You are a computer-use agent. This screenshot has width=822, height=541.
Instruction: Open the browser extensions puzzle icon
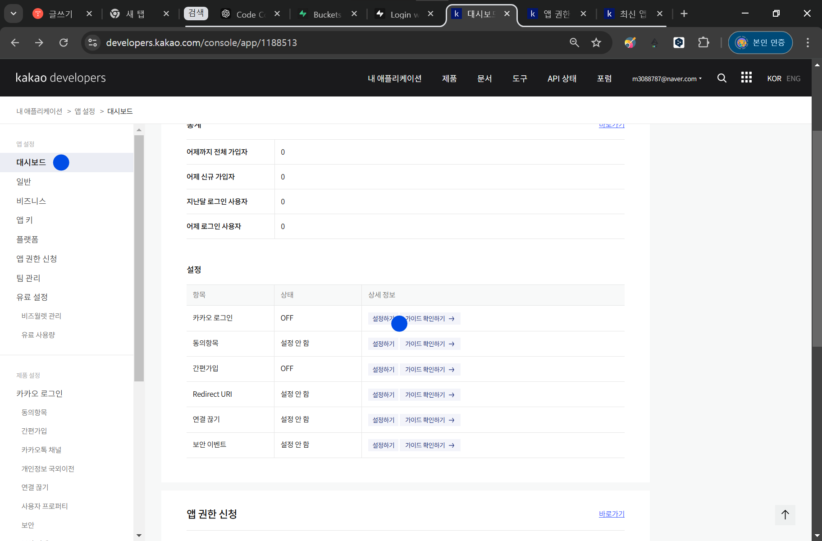click(703, 42)
